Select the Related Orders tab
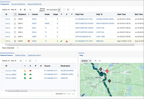 coord(7,55)
